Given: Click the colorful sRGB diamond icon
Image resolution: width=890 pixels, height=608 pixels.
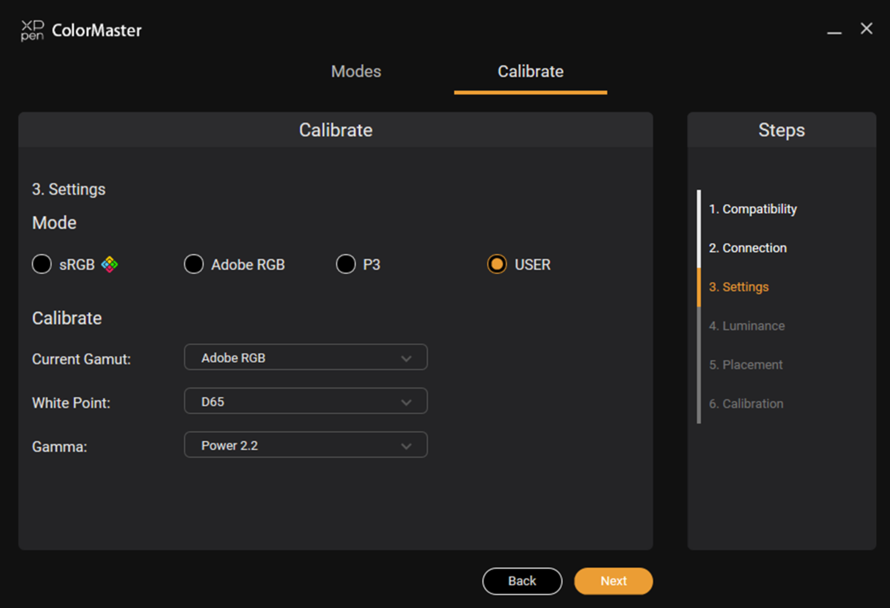Looking at the screenshot, I should point(109,264).
